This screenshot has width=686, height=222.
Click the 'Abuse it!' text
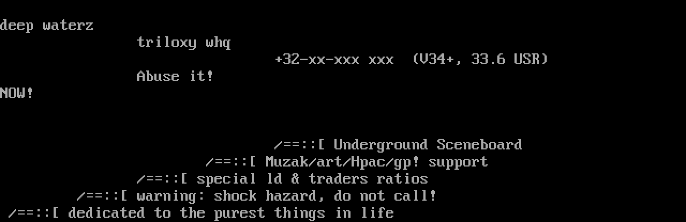click(175, 76)
